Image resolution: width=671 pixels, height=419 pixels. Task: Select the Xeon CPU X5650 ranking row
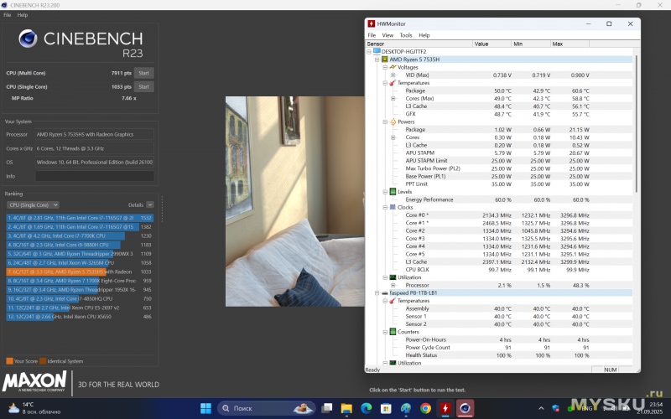80,317
